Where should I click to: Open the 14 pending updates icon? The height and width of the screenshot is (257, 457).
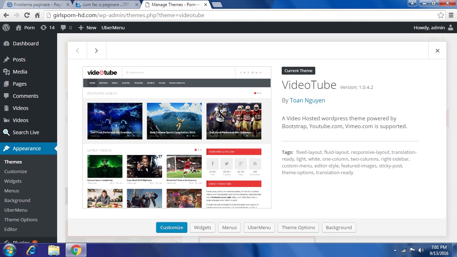[x=47, y=27]
